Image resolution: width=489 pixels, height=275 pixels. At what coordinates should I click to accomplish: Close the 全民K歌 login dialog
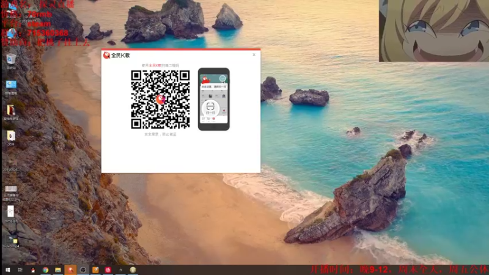(x=254, y=54)
